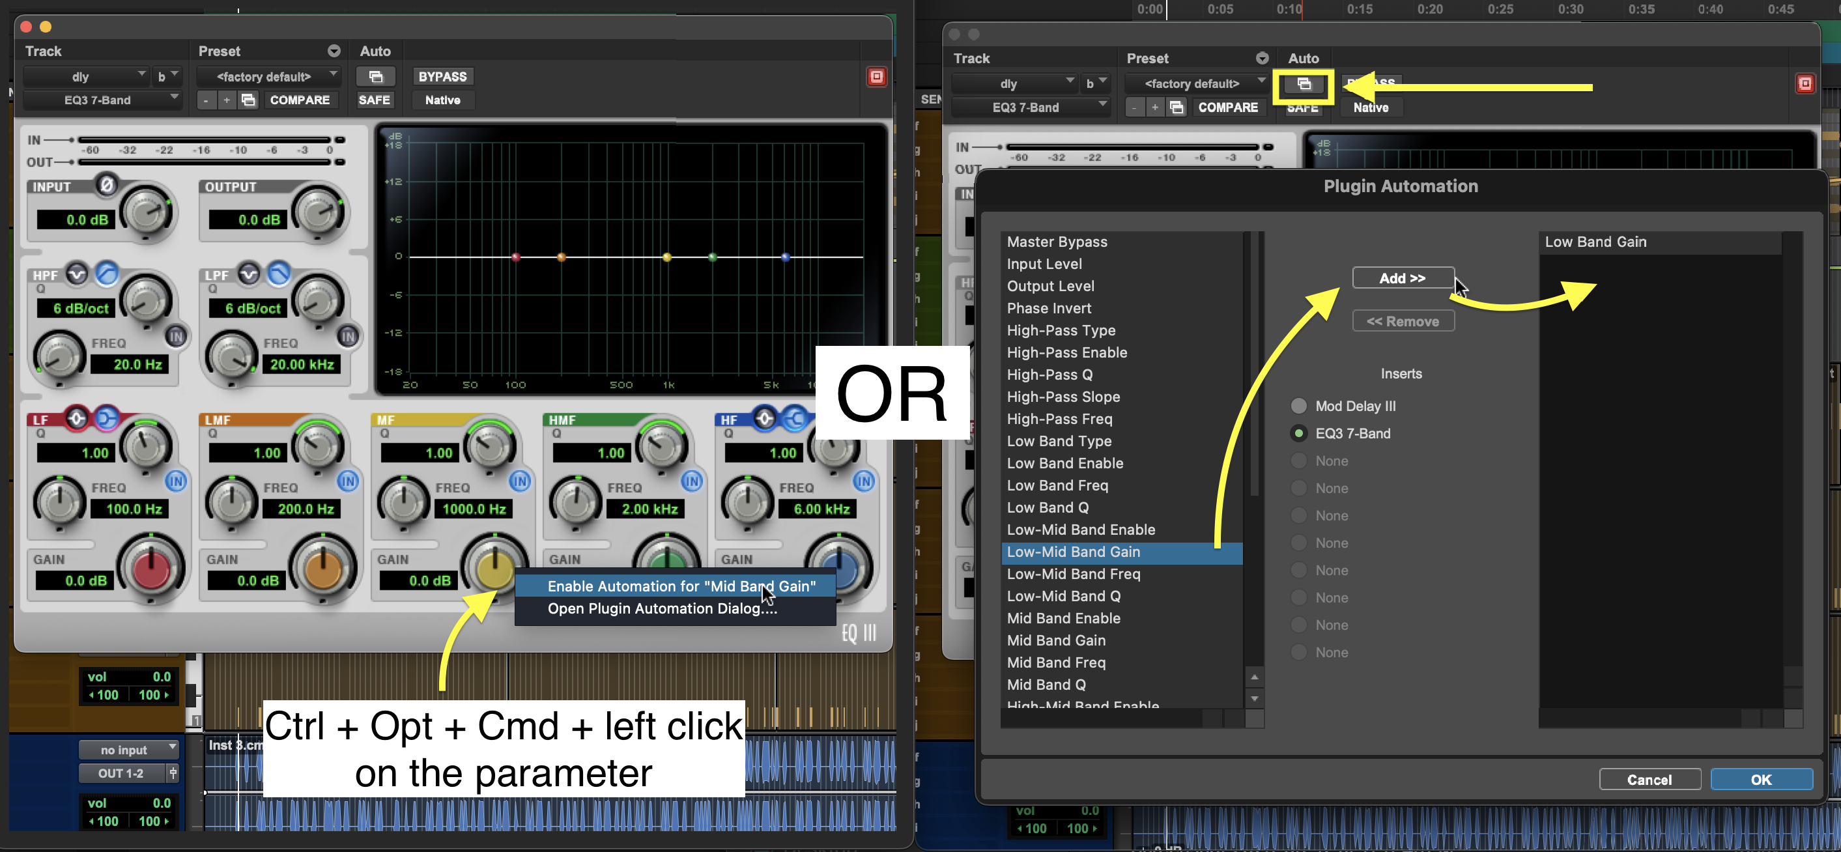Select HF peak filter type icon
1841x852 pixels.
coord(765,418)
